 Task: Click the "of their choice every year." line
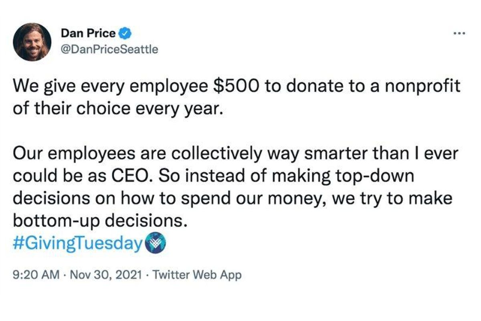(117, 109)
